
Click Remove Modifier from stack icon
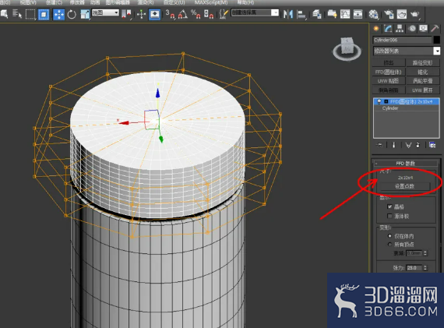click(x=418, y=145)
